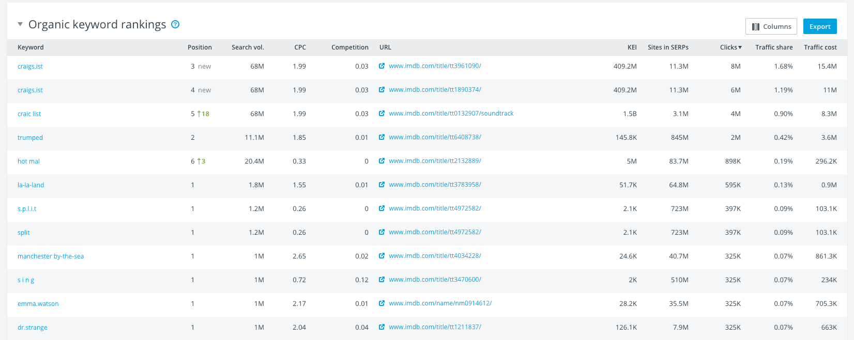This screenshot has height=340, width=854.
Task: Visit www.imdb.com/title/tt6408738/ link
Action: coord(435,137)
